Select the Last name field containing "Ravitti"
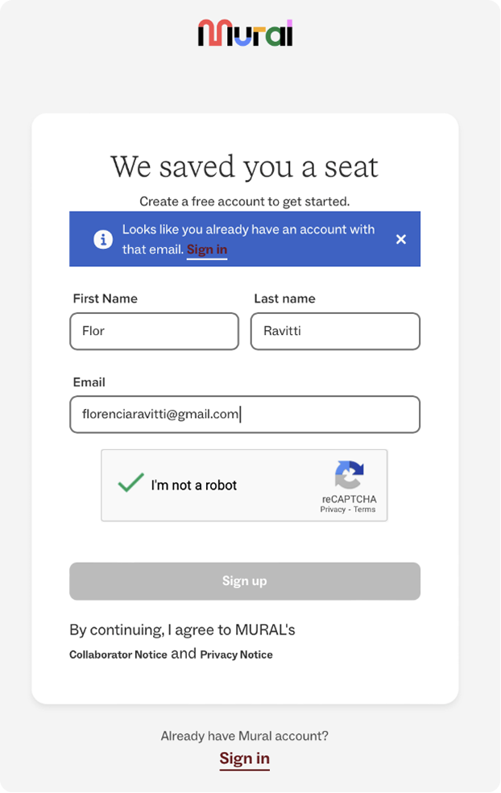This screenshot has width=501, height=793. pyautogui.click(x=335, y=331)
